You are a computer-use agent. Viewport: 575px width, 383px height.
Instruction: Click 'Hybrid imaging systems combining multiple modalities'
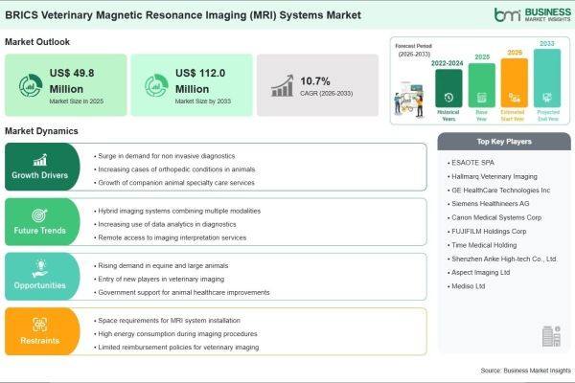[177, 211]
